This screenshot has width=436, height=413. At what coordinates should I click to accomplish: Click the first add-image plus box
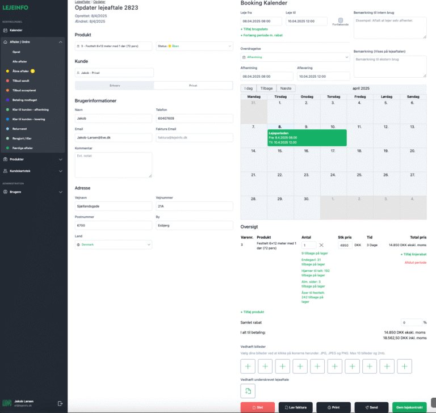(x=248, y=366)
